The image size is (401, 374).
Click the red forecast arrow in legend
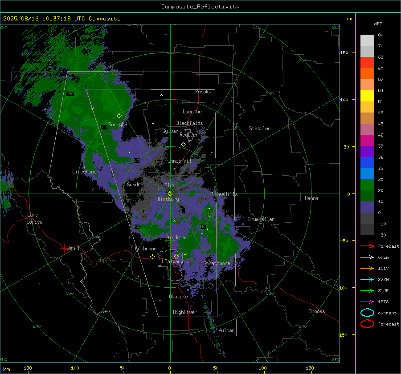[x=367, y=246]
